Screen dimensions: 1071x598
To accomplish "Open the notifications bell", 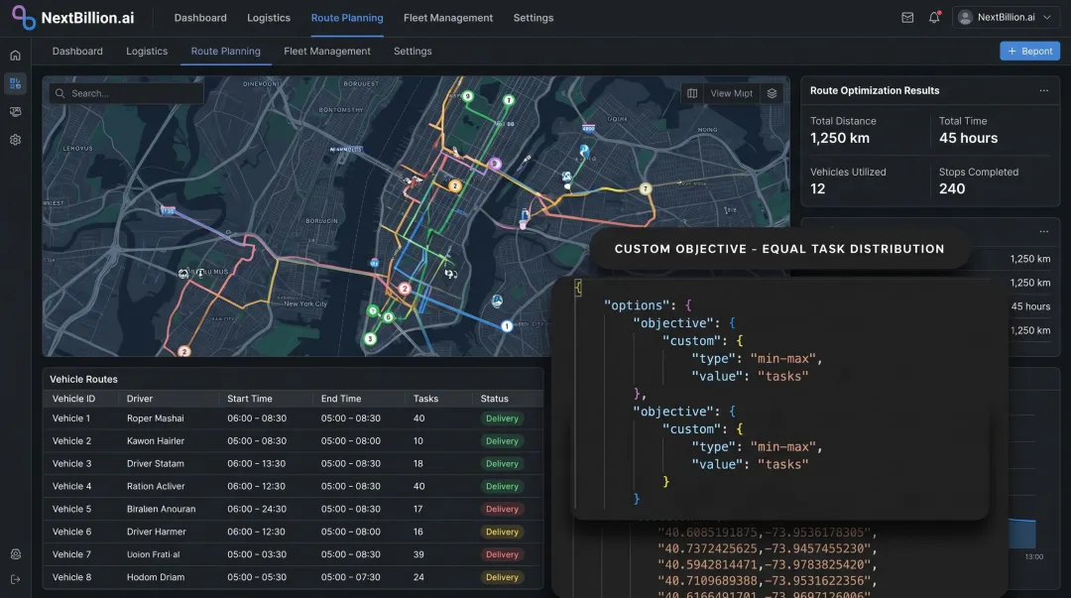I will pos(934,18).
